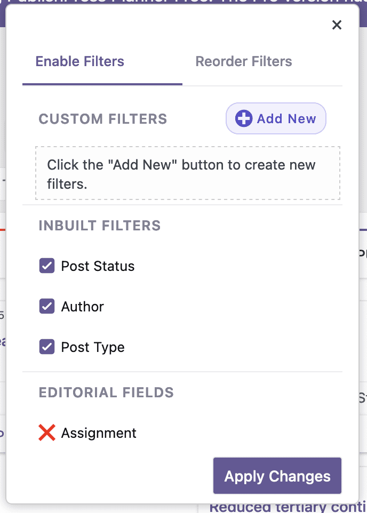The height and width of the screenshot is (513, 367).
Task: Click the INBUILT FILTERS section heading
Action: point(99,226)
